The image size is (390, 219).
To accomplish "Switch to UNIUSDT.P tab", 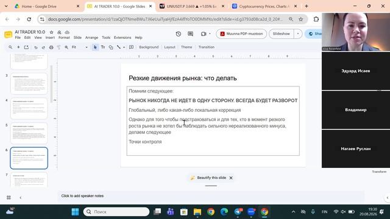I will pyautogui.click(x=192, y=6).
